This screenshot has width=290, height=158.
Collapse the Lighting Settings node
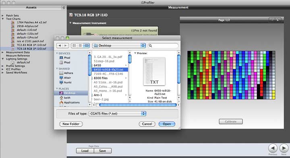(x=2, y=59)
